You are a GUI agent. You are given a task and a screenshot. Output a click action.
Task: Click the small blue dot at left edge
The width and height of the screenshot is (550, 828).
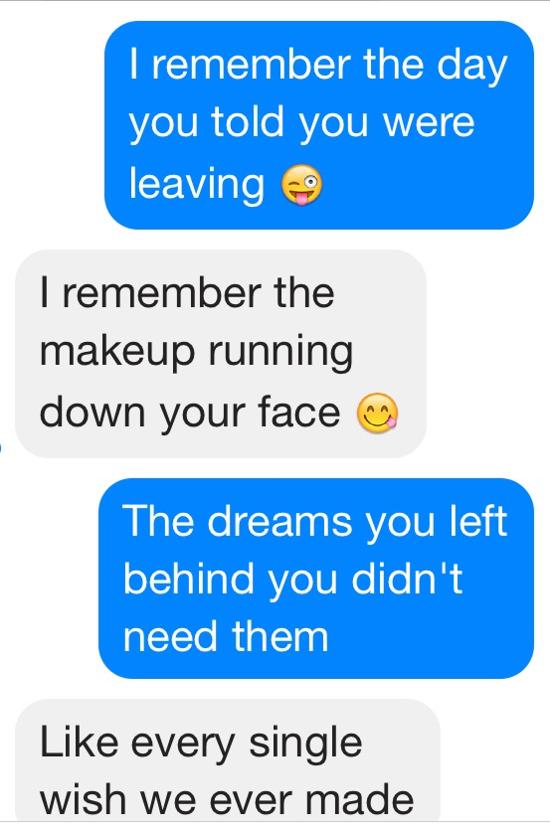coord(1,448)
